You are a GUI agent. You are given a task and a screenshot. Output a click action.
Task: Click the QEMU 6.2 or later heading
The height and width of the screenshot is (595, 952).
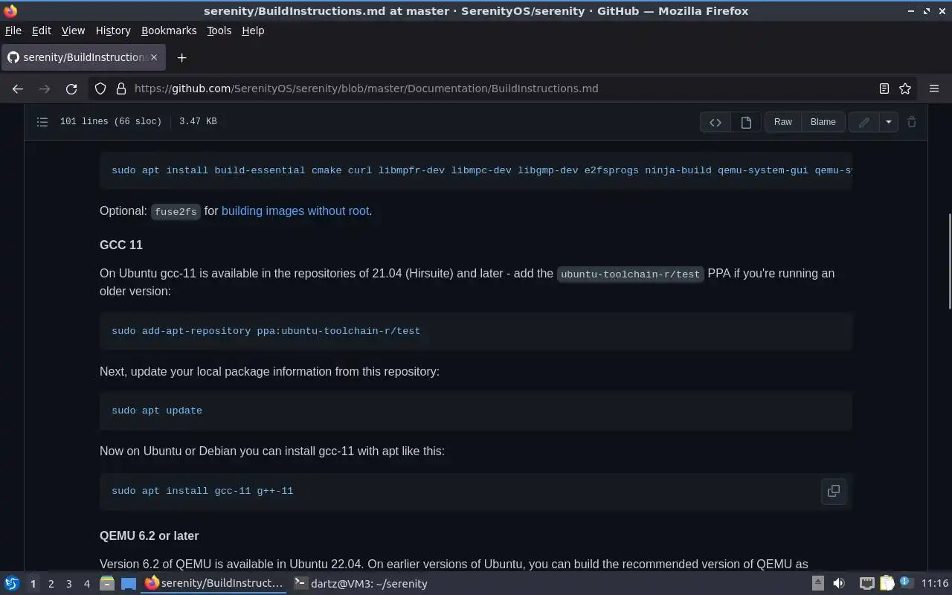point(149,535)
